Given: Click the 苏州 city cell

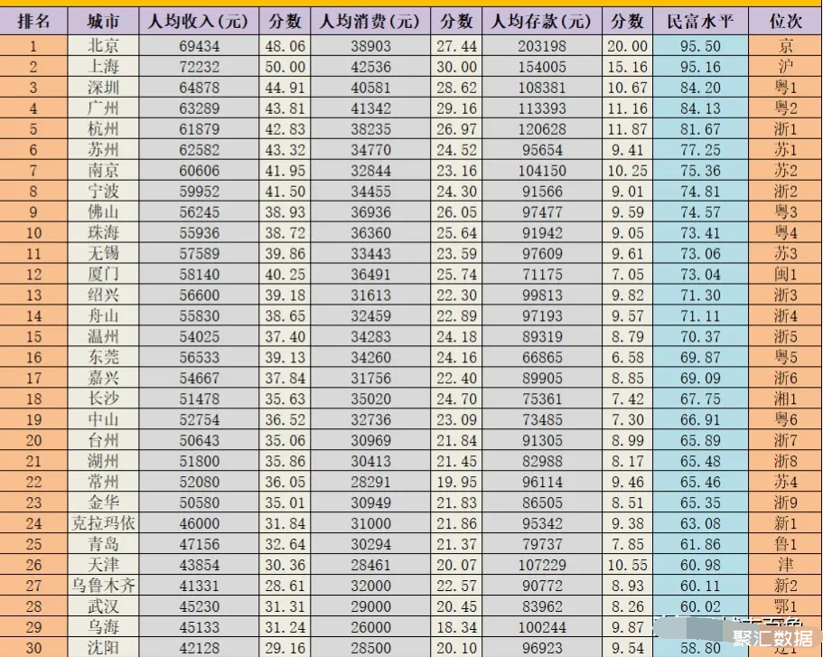Looking at the screenshot, I should point(103,150).
